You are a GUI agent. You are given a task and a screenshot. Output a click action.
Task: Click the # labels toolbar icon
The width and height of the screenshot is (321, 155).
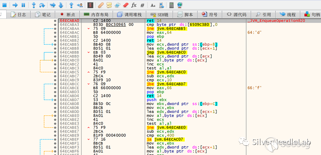pos(142,5)
